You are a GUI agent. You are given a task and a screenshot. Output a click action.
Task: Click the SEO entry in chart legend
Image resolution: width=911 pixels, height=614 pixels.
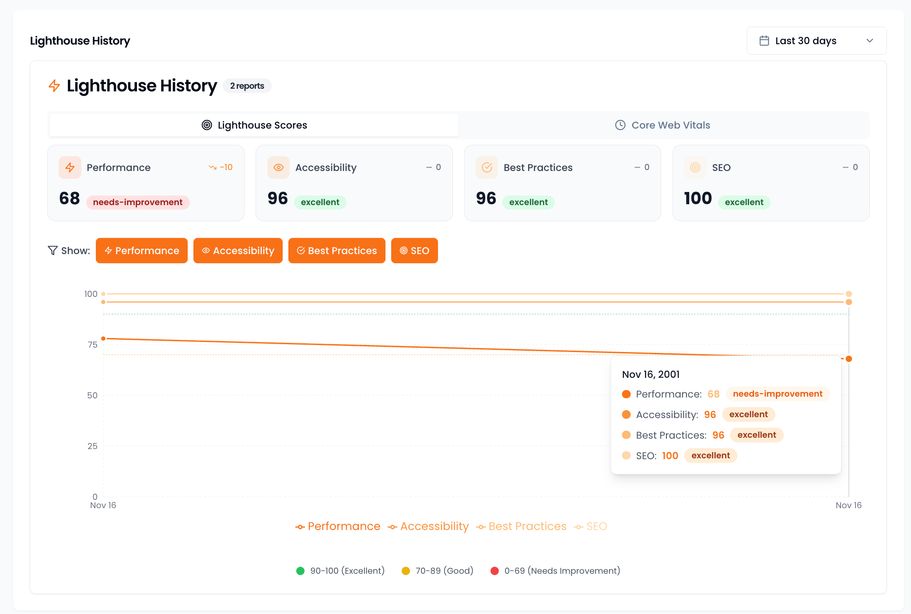(x=590, y=526)
